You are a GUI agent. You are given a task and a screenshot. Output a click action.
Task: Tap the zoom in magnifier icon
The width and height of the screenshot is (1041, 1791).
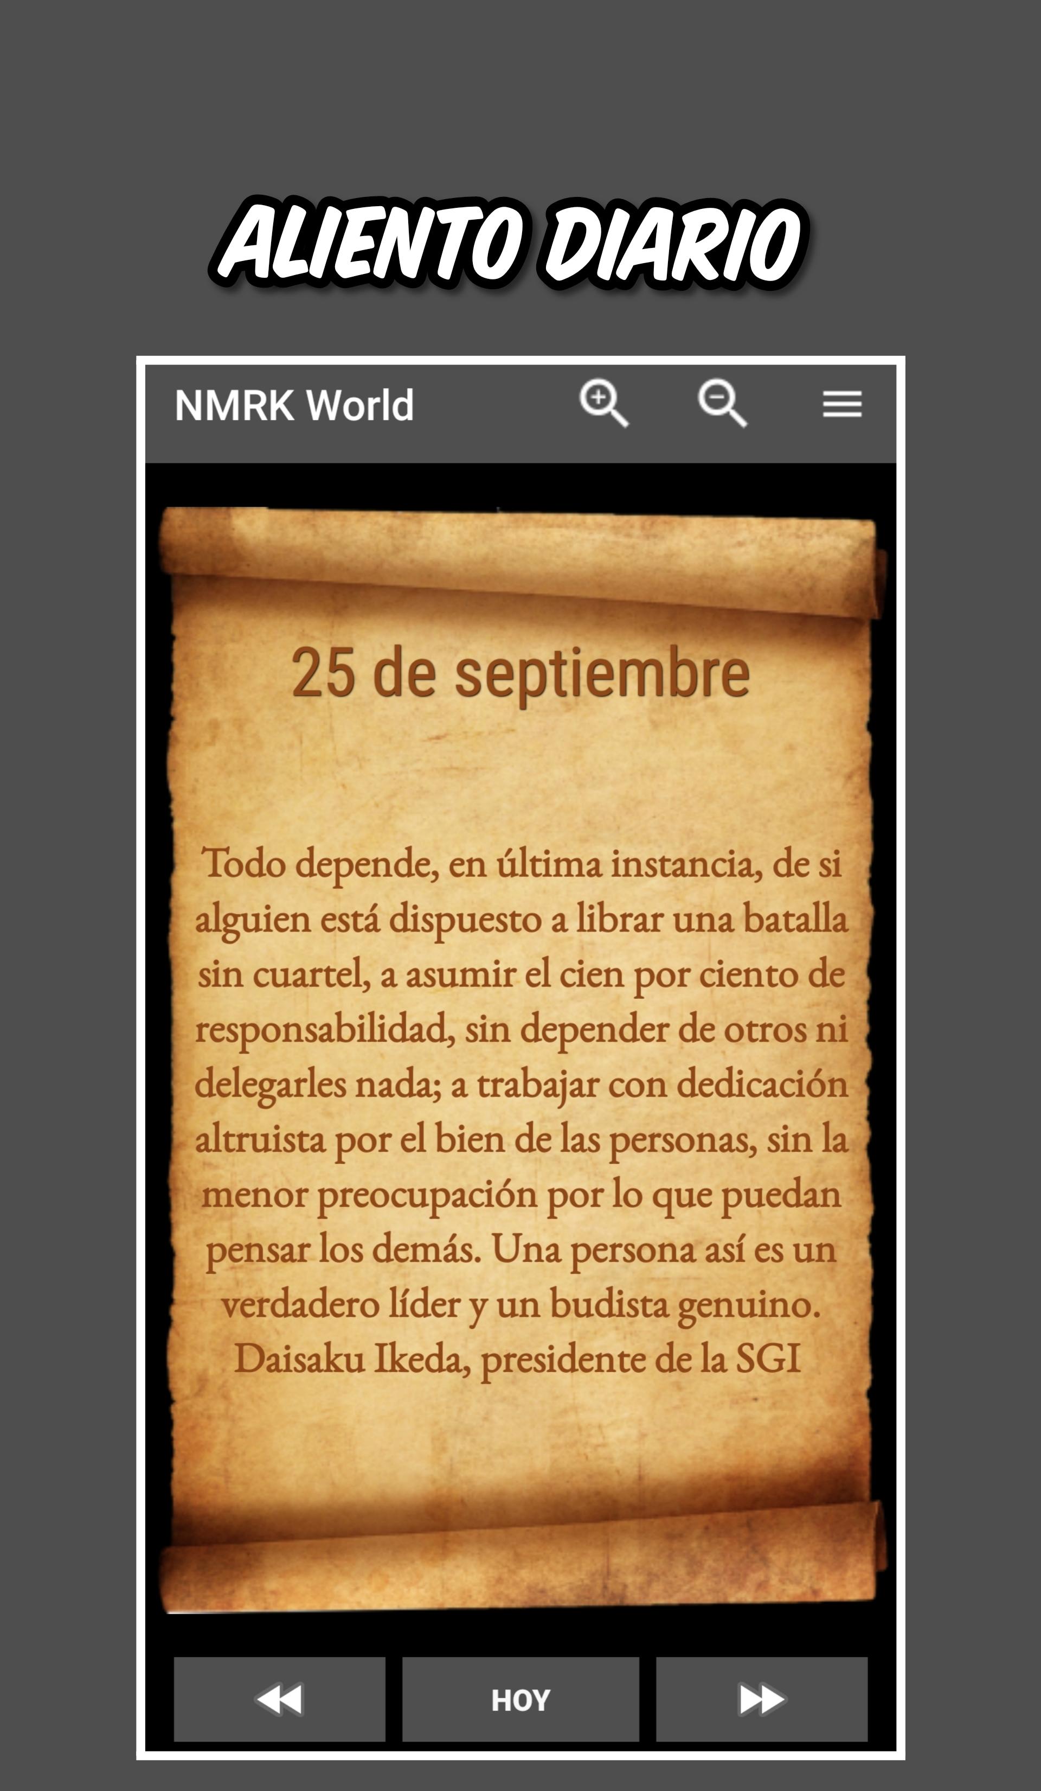(603, 404)
